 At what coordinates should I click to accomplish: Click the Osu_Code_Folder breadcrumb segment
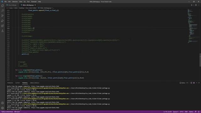tap(31, 8)
